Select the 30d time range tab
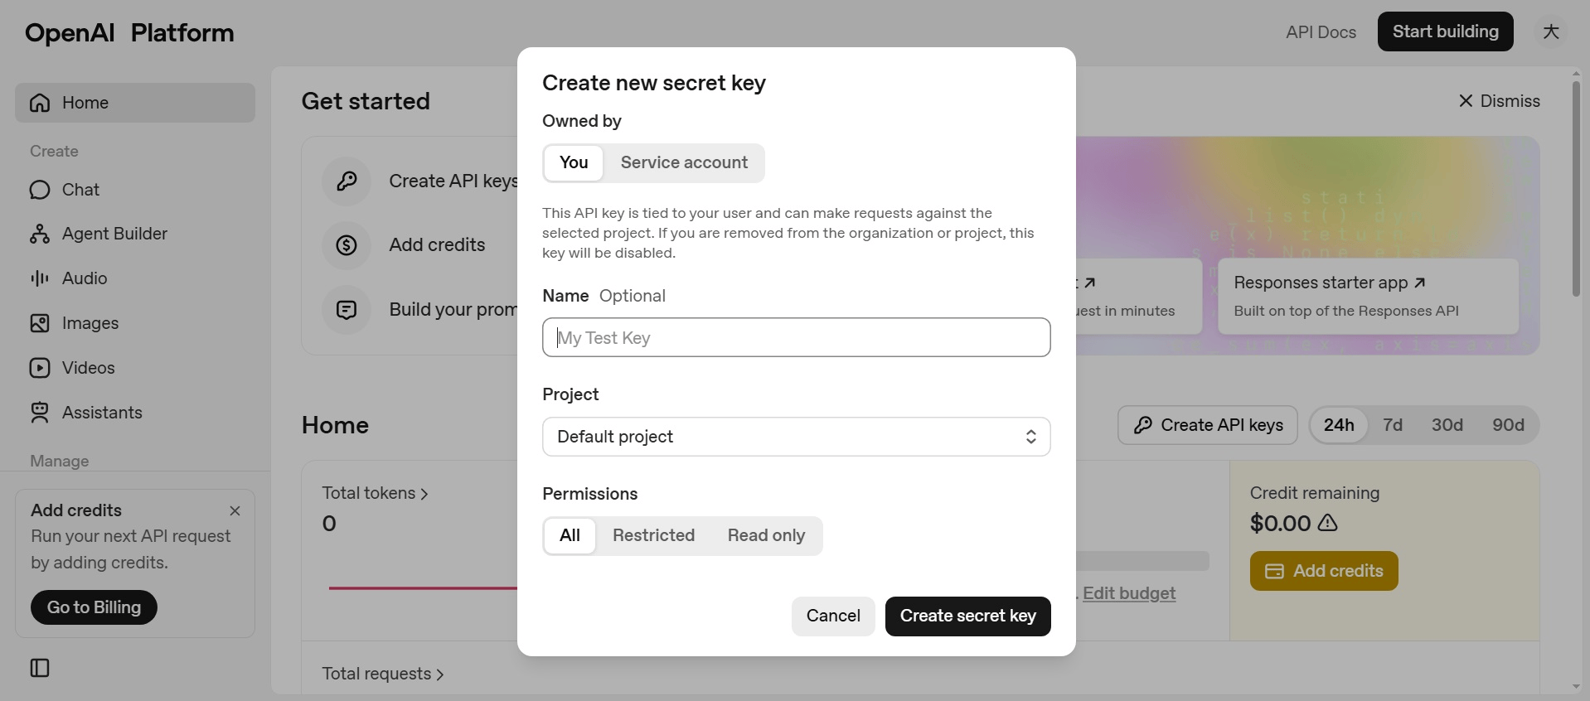 pyautogui.click(x=1447, y=425)
